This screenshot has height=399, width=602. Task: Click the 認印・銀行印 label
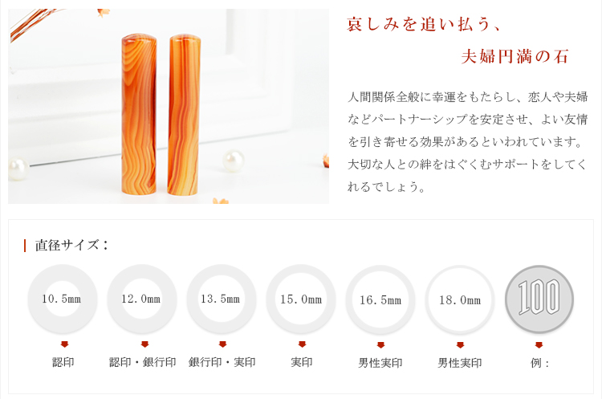pos(142,362)
